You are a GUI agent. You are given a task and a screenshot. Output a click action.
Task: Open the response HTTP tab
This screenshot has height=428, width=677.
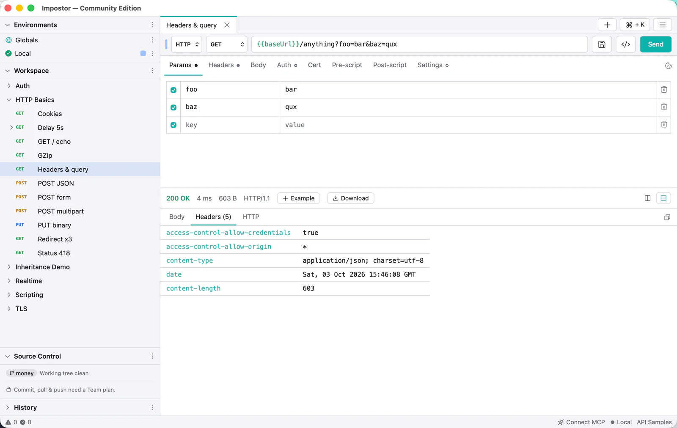[x=251, y=217]
